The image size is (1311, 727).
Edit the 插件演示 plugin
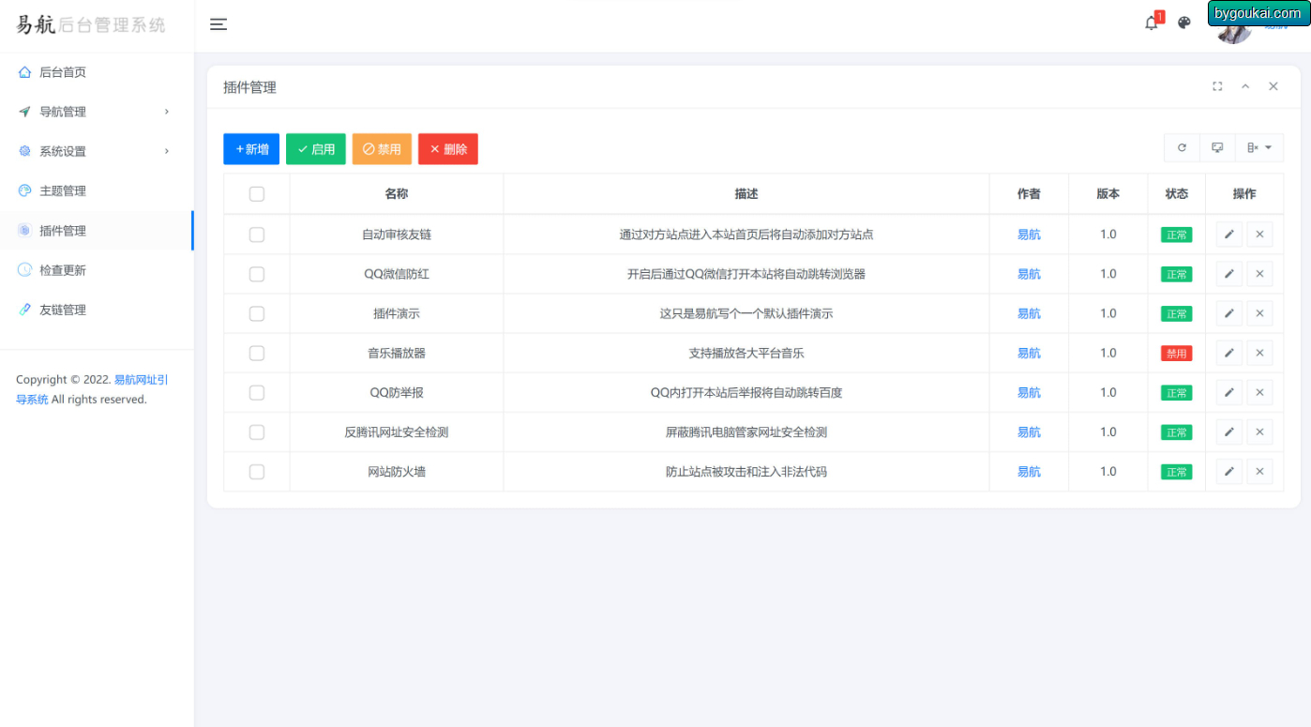point(1229,313)
